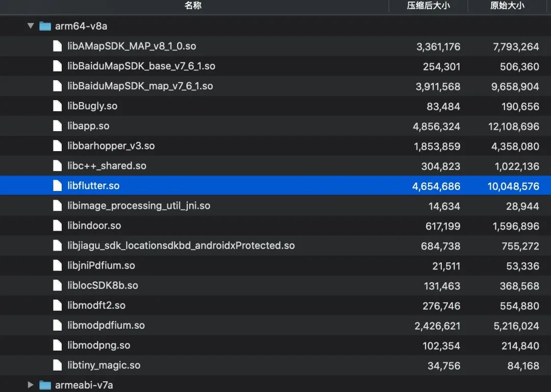Click file icon for libAMapSDK_MAP_v8_1_0.so
Screen dimensions: 551x392
[x=57, y=46]
